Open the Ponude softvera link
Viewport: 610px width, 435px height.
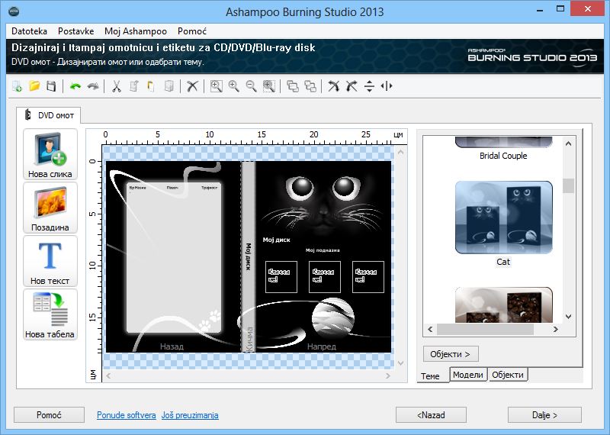(127, 415)
